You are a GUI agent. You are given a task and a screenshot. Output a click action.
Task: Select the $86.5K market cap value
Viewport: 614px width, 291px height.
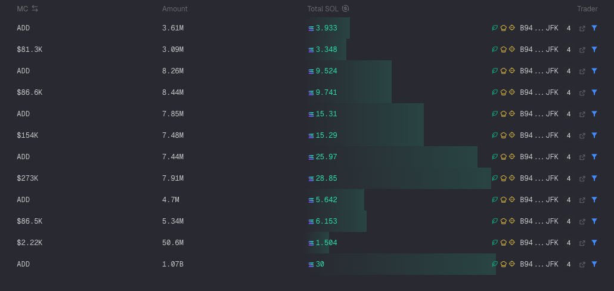[29, 221]
